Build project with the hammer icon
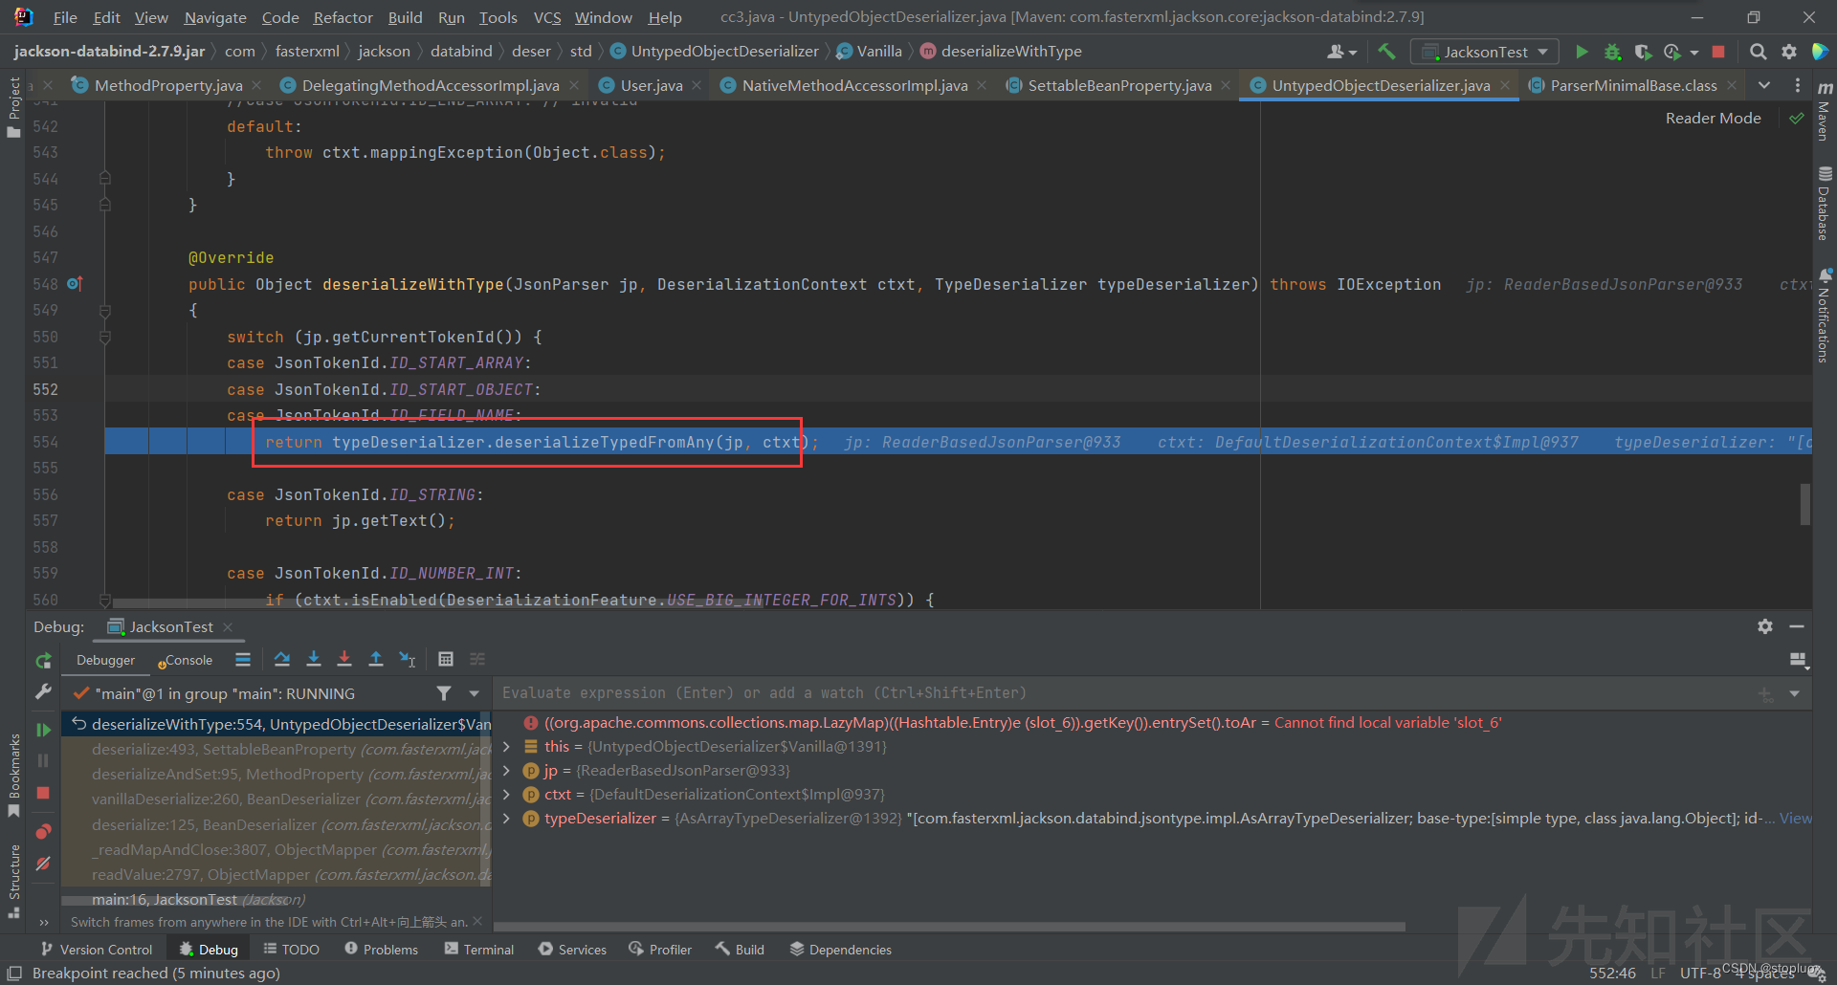This screenshot has height=985, width=1837. pyautogui.click(x=1386, y=52)
